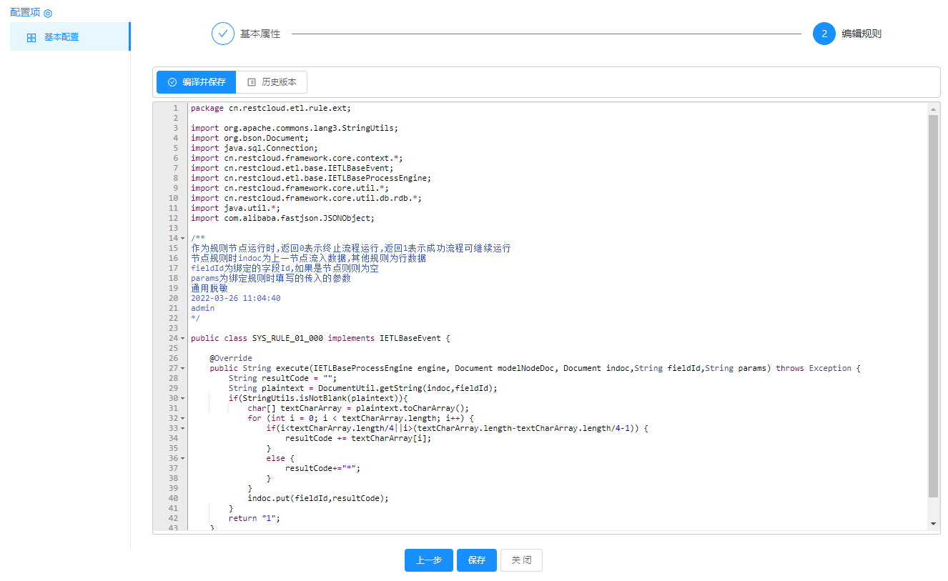Click the step 2 circle for 编辑规则

pyautogui.click(x=824, y=34)
